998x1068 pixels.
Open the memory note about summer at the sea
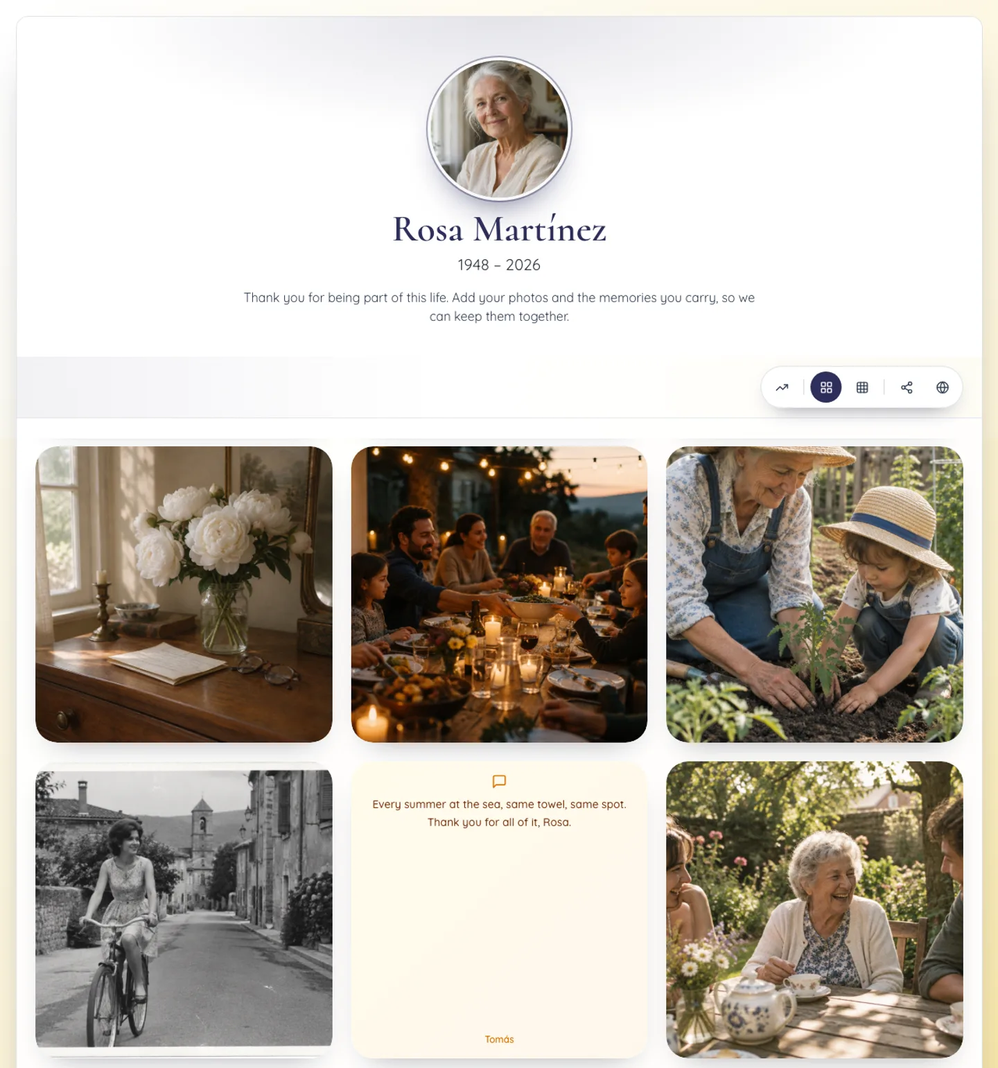click(499, 909)
